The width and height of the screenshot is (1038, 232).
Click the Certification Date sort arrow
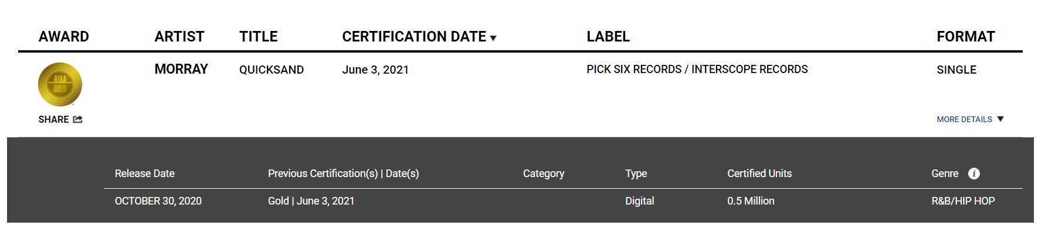(493, 39)
